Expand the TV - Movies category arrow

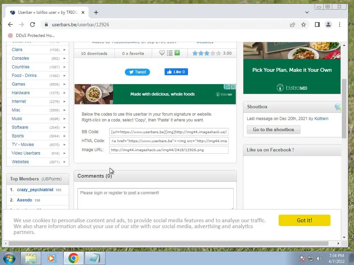64,145
